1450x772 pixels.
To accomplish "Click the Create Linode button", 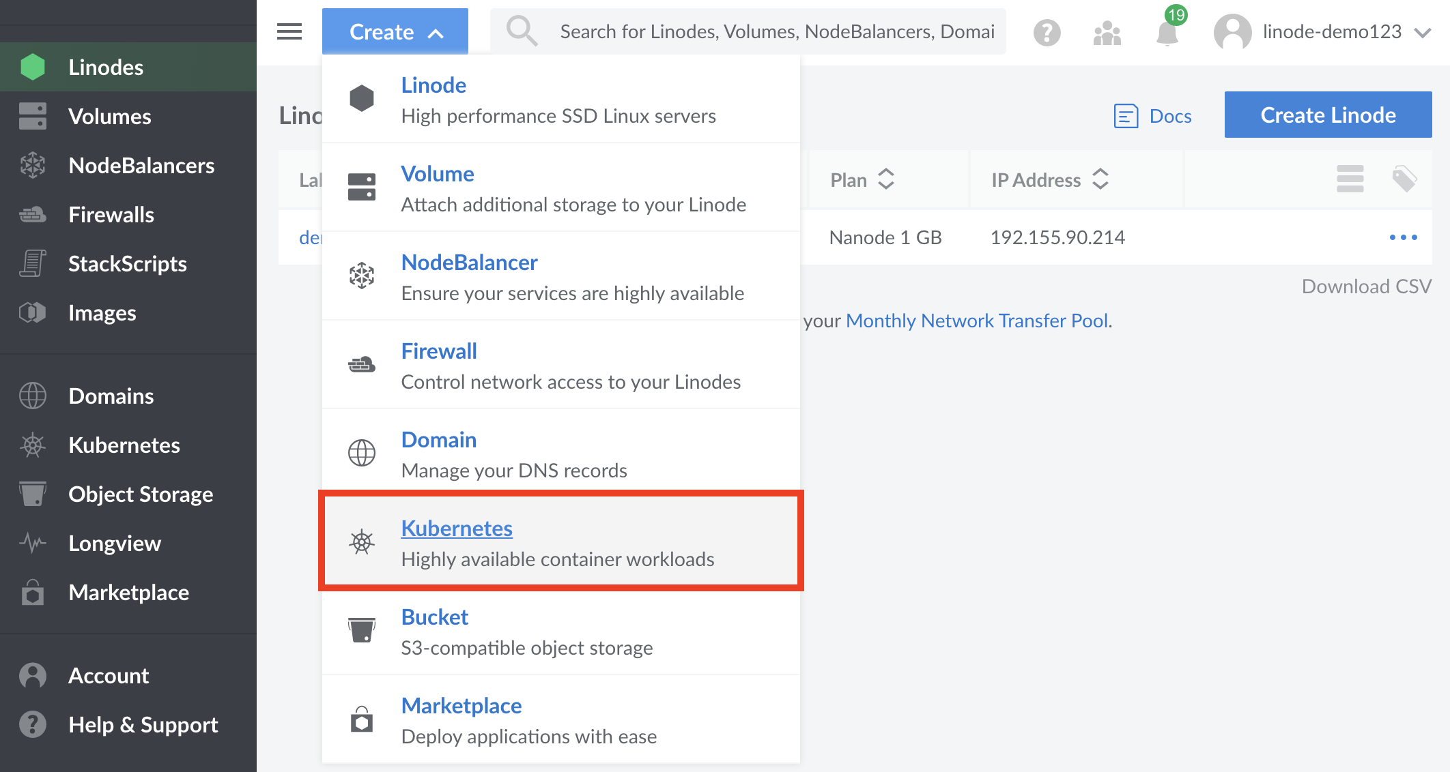I will tap(1328, 115).
